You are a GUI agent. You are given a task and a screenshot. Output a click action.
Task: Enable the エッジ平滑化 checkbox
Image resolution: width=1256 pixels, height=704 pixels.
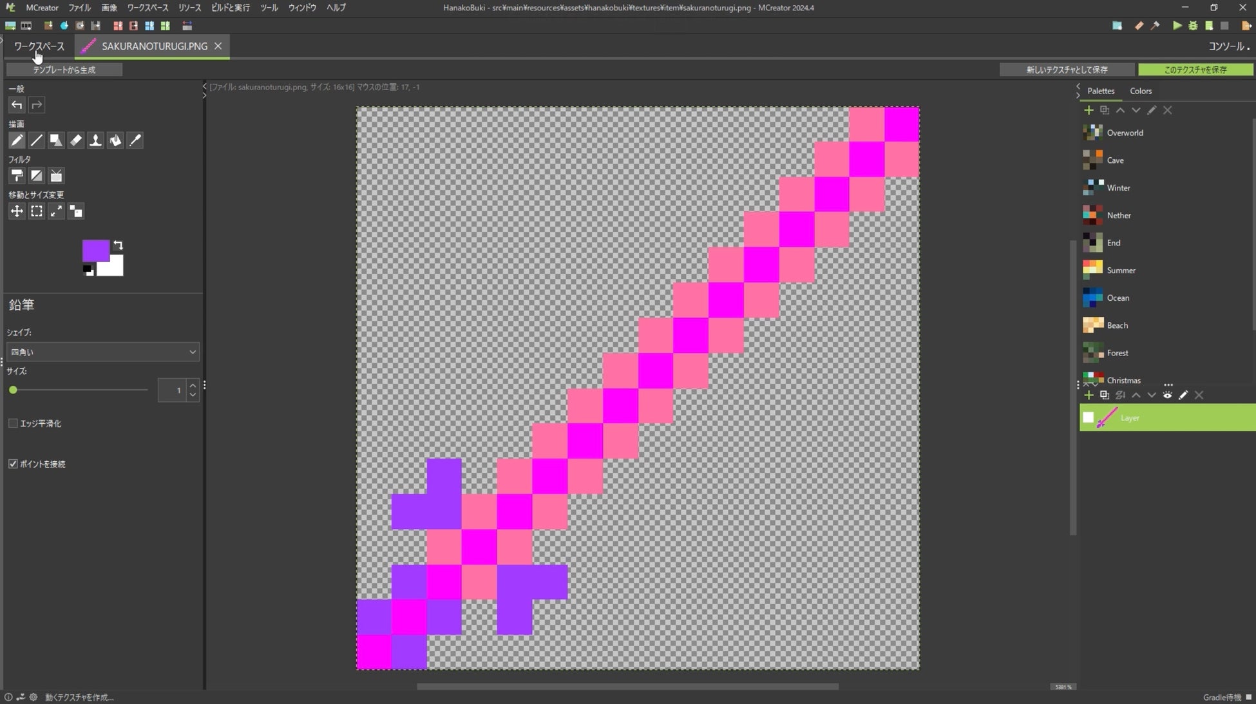click(13, 423)
